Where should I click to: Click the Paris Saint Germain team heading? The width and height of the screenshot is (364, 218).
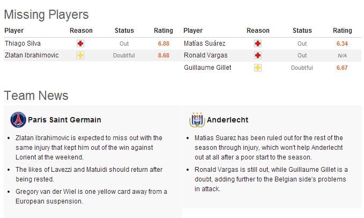pyautogui.click(x=64, y=120)
